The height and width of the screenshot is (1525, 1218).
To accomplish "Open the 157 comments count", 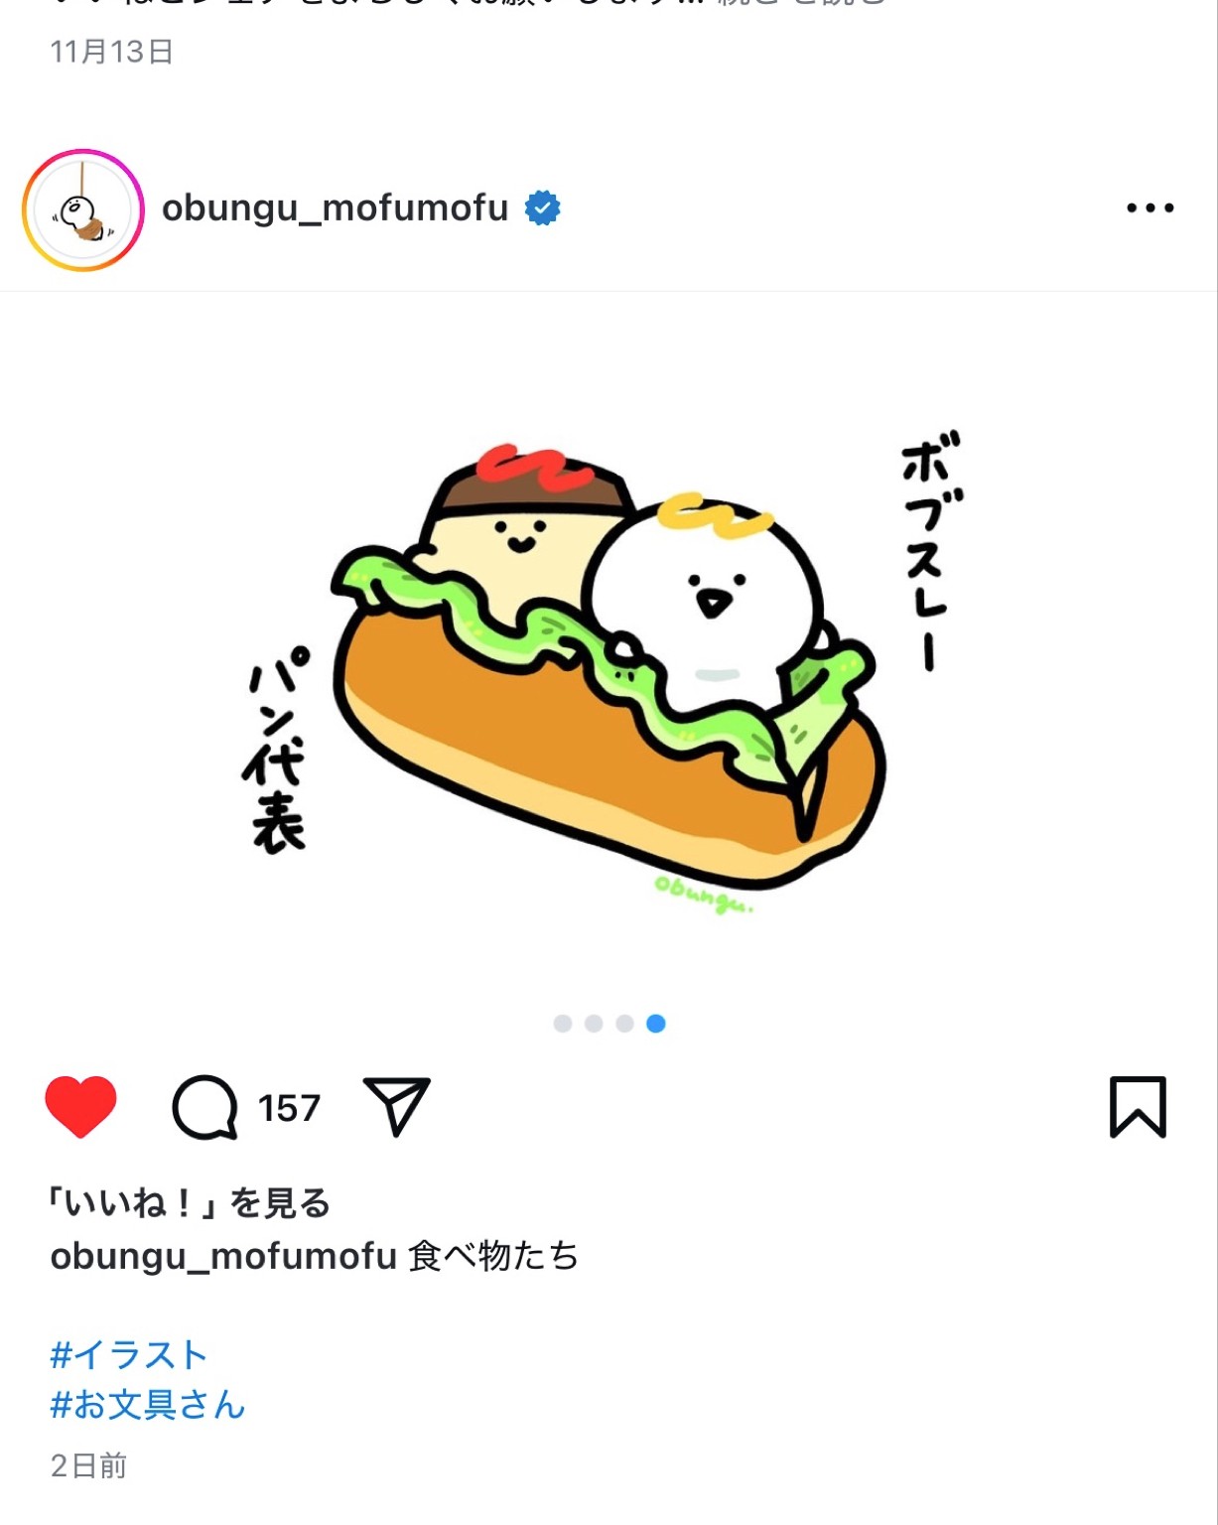I will click(x=289, y=1108).
